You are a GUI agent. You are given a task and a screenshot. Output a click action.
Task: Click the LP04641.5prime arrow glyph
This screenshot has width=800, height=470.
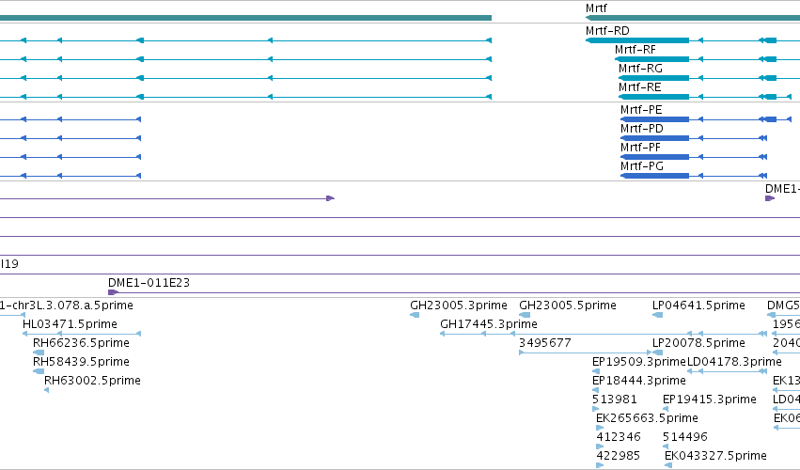pyautogui.click(x=658, y=315)
